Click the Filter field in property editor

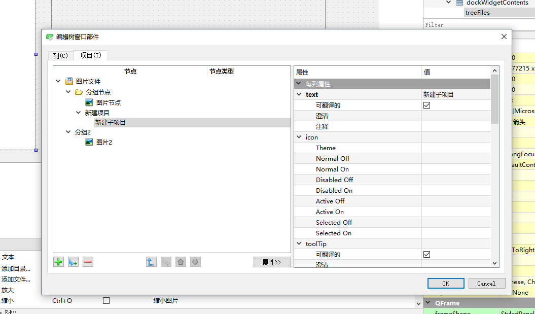[479, 25]
